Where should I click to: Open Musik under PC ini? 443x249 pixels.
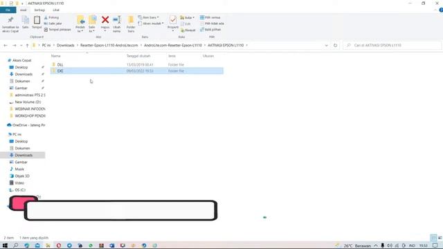19,169
